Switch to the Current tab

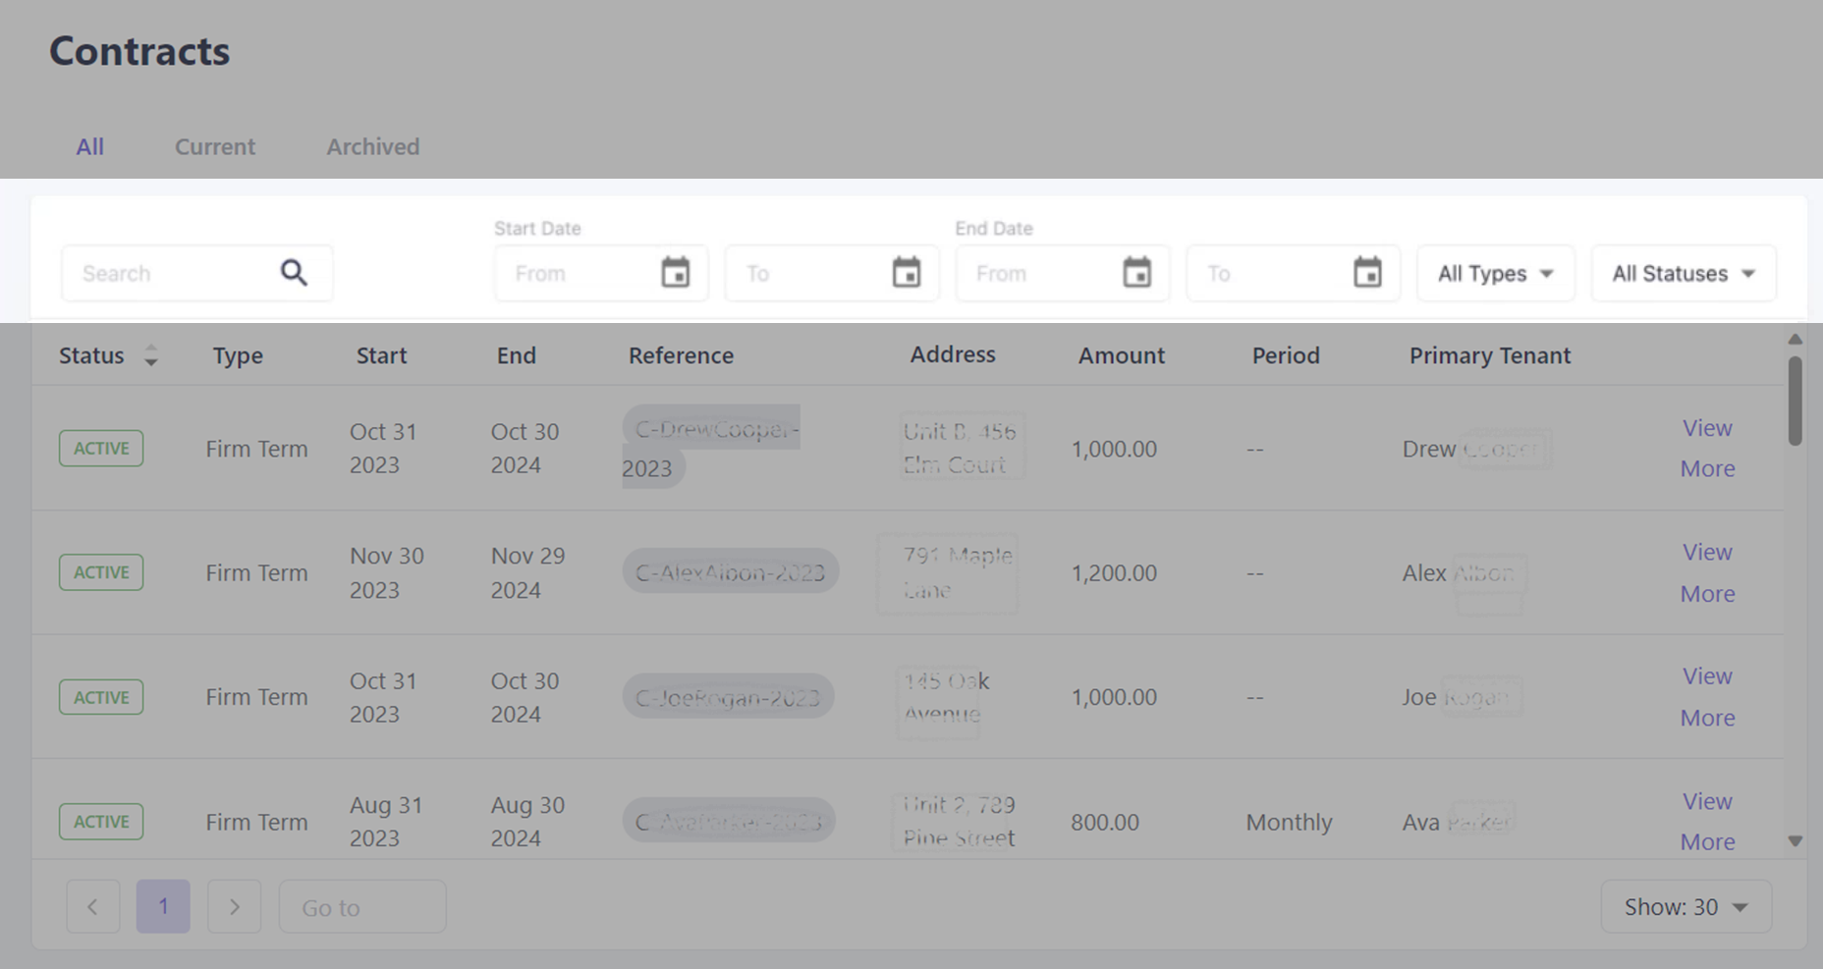coord(215,147)
